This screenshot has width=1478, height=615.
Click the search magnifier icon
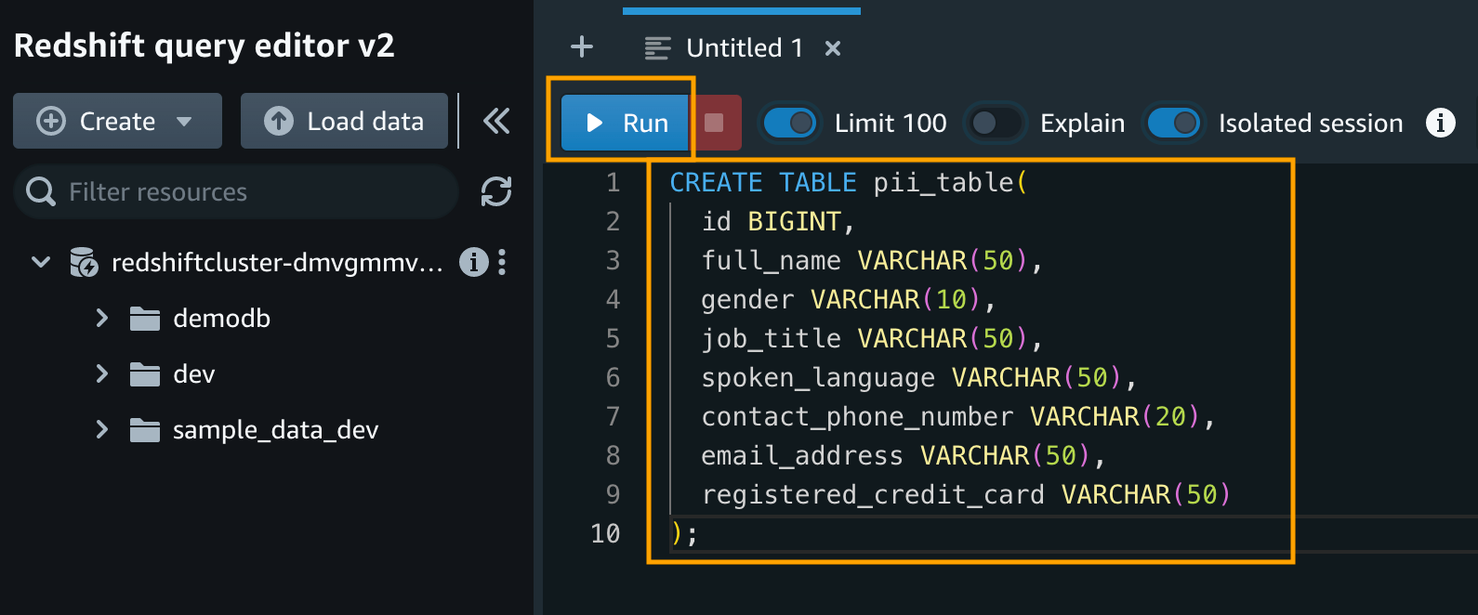[41, 191]
